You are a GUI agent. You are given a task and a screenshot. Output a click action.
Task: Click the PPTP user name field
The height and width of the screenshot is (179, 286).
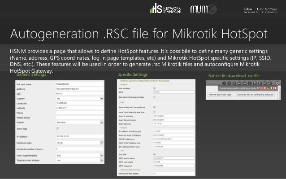(x=173, y=162)
